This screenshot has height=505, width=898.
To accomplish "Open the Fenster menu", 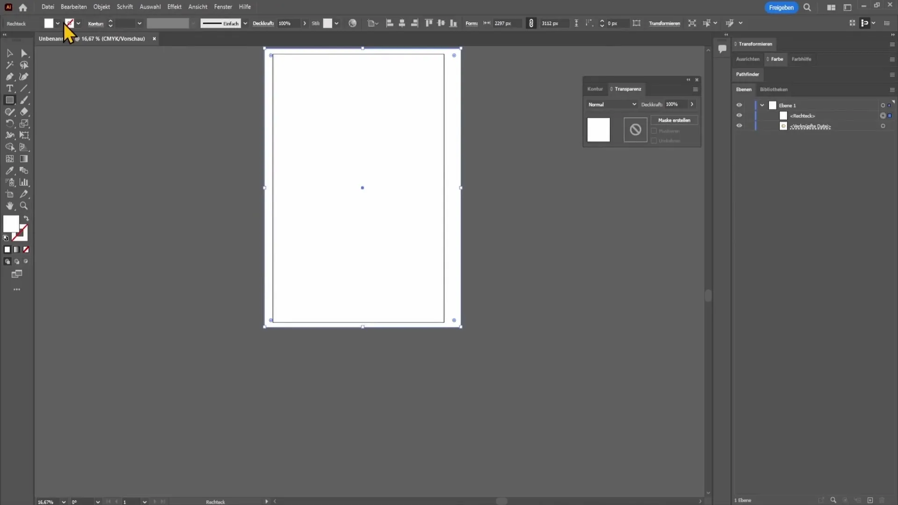I will click(x=223, y=7).
